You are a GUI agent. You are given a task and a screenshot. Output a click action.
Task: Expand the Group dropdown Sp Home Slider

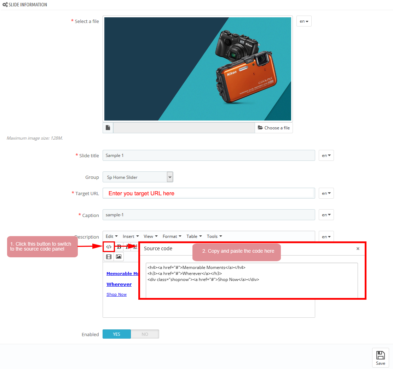pyautogui.click(x=138, y=177)
